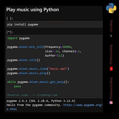The image size is (119, 119).
Task: Click the 'e.html' link continuation
Action: (12, 109)
